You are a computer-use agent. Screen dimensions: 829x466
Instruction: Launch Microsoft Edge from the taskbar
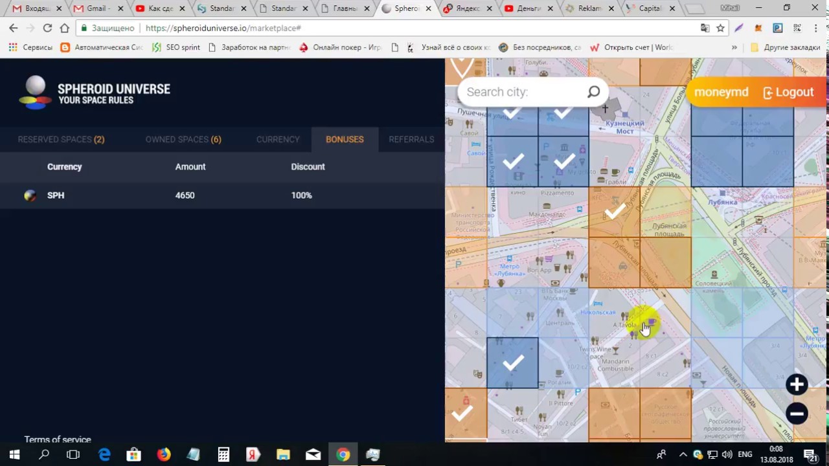pos(104,454)
